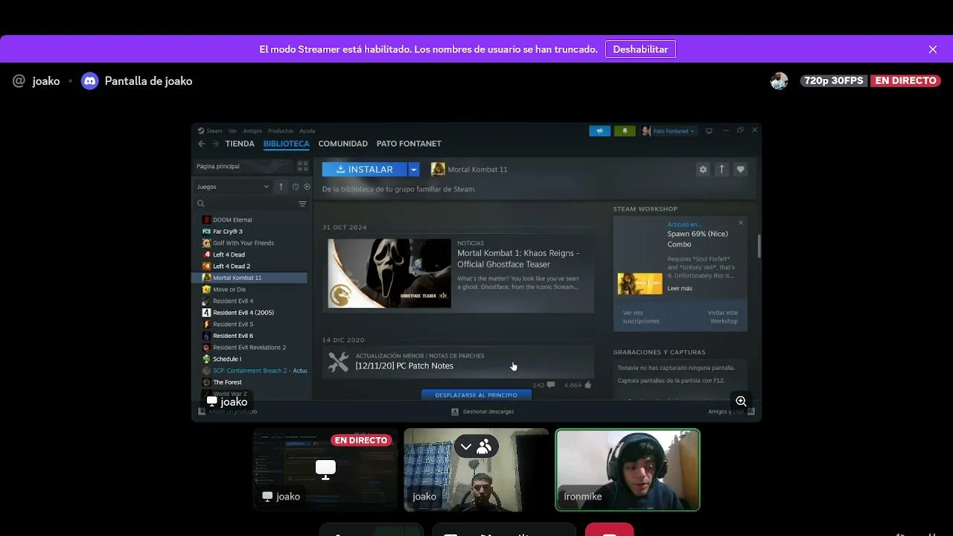Switch to the BIBLIOTECA tab
The width and height of the screenshot is (953, 536).
(286, 144)
